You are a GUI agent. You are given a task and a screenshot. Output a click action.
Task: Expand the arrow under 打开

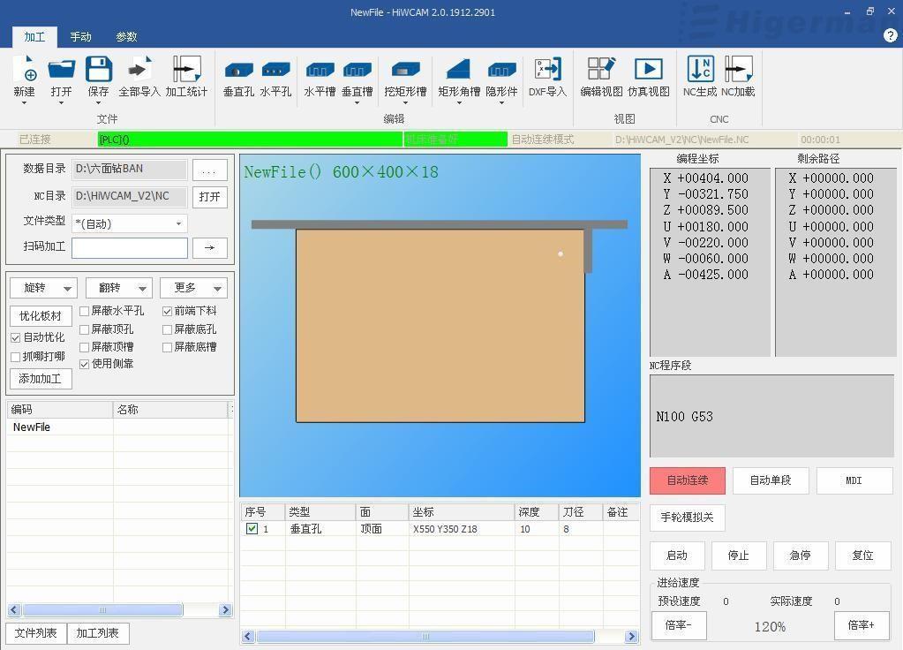(x=61, y=103)
